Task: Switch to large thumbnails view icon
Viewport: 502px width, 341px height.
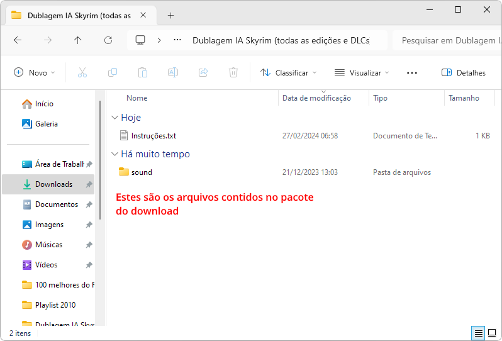Action: click(x=492, y=333)
